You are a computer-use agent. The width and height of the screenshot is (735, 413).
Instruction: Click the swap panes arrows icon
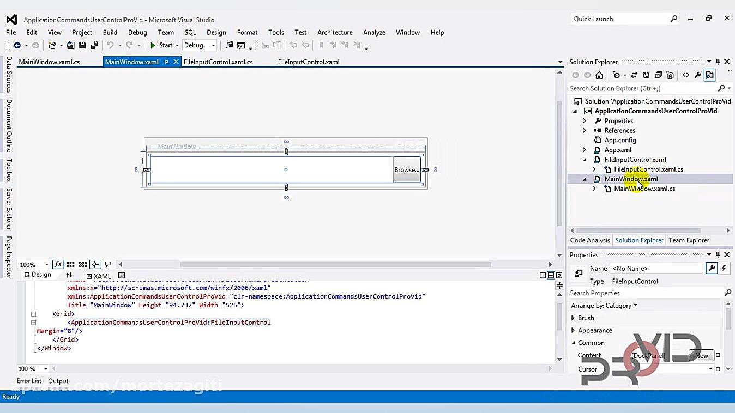[69, 275]
